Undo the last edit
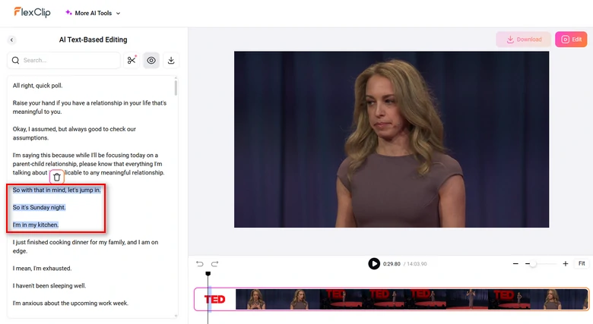The image size is (593, 324). (200, 263)
